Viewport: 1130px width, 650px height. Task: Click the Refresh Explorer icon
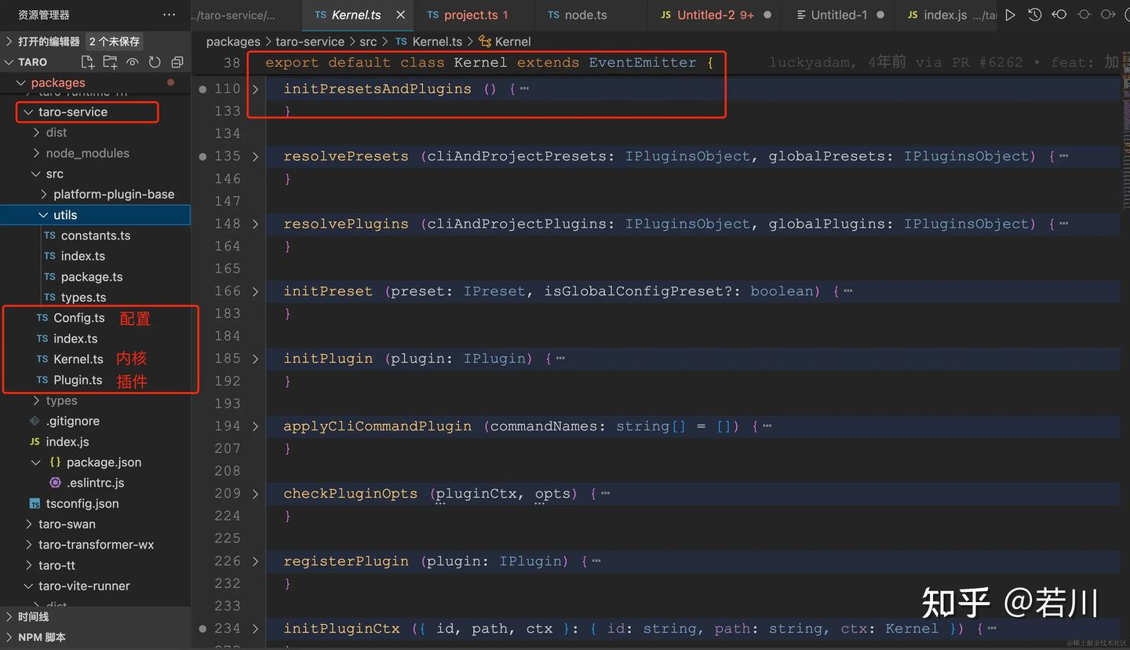155,62
